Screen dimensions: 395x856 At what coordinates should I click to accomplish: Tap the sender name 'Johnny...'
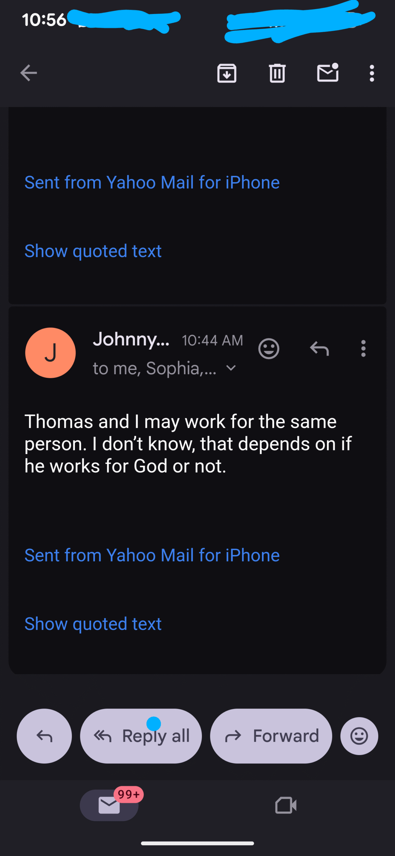pos(131,339)
